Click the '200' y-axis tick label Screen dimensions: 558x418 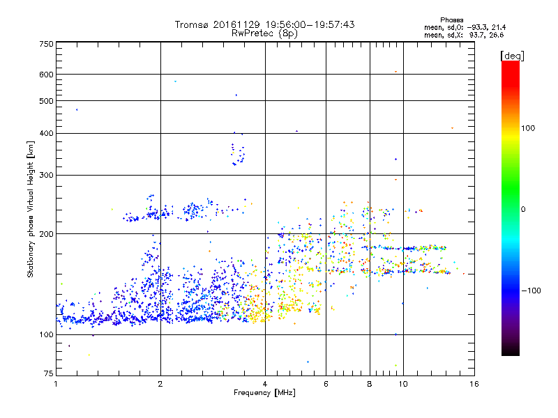(46, 234)
